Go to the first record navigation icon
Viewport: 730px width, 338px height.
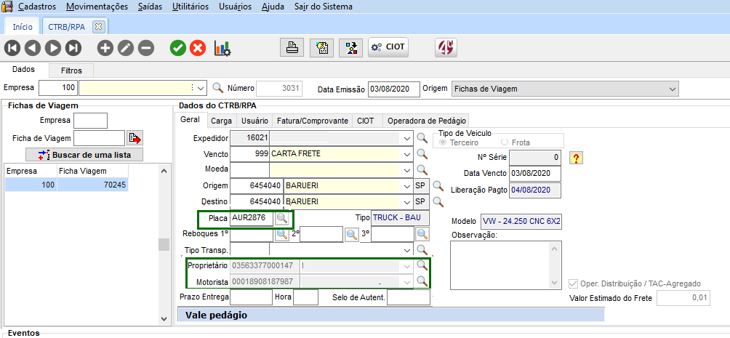click(12, 48)
